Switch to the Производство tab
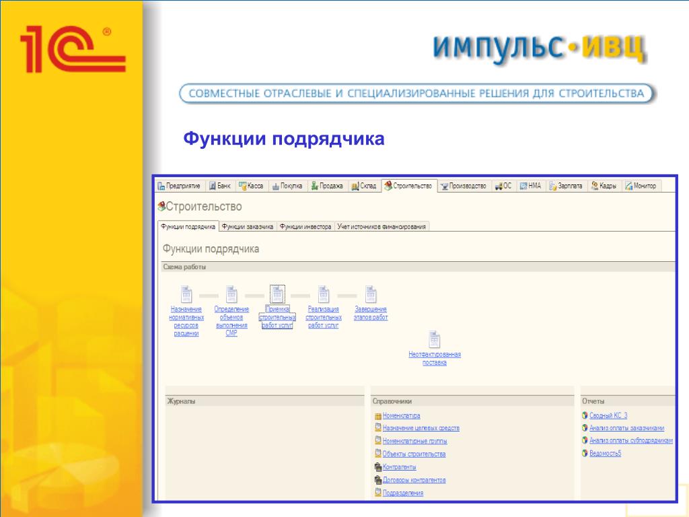689x517 pixels. point(464,186)
